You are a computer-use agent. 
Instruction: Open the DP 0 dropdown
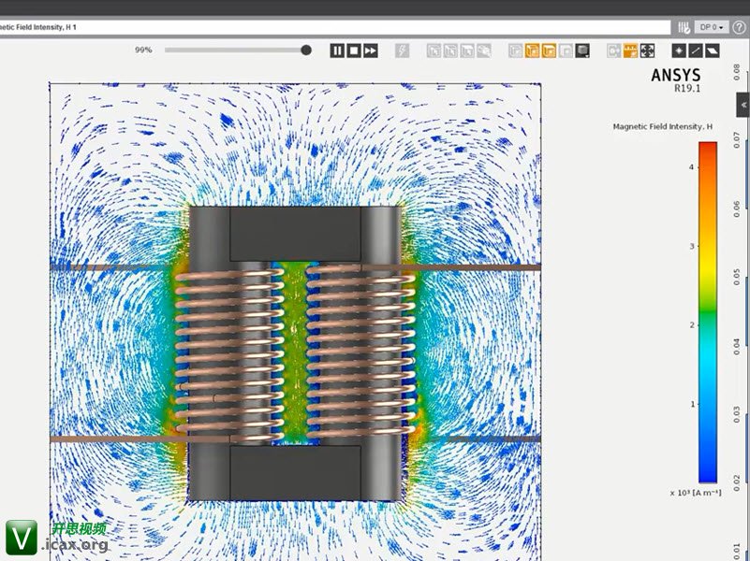(x=713, y=27)
